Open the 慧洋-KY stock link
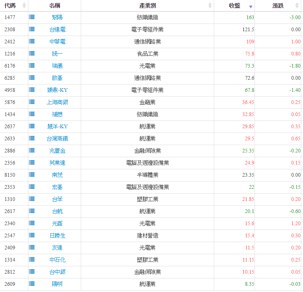303x292 pixels. [x=57, y=126]
